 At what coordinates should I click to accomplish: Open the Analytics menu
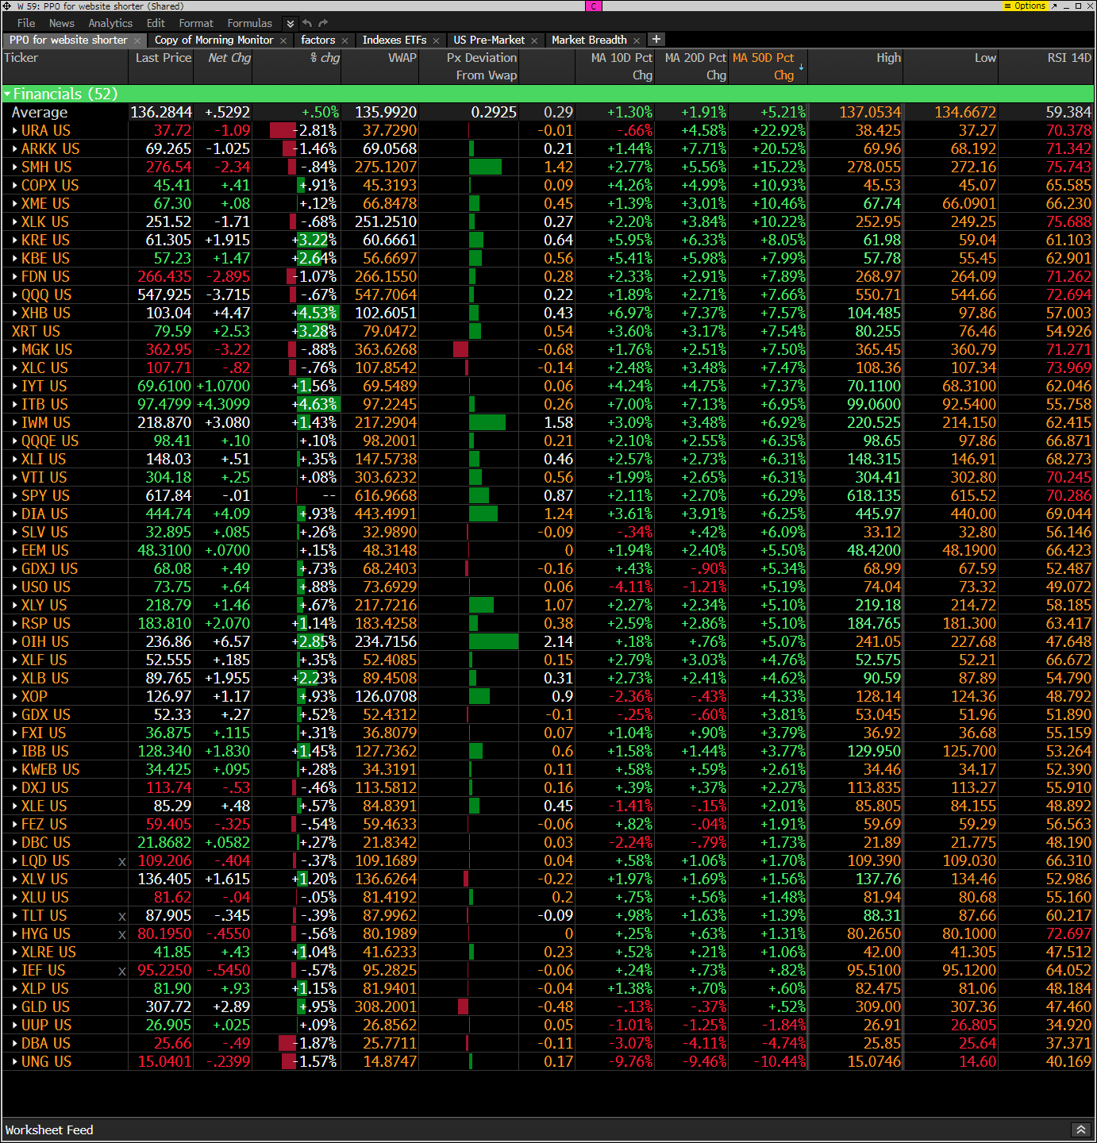click(110, 23)
